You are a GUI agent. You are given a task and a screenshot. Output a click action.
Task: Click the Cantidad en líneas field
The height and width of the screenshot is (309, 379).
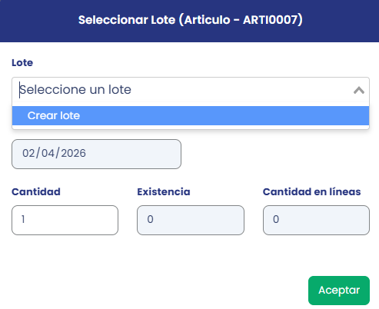316,220
